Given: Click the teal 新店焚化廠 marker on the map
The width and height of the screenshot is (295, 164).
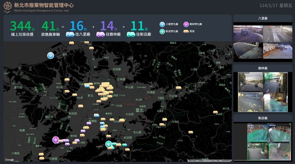Looking at the screenshot, I should [x=108, y=144].
